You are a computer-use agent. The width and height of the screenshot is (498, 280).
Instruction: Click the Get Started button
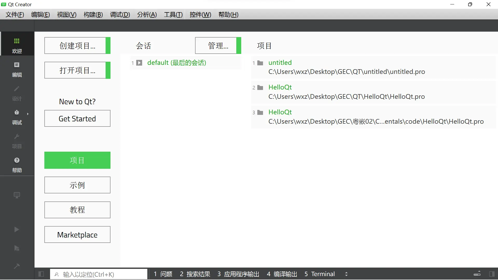point(77,118)
